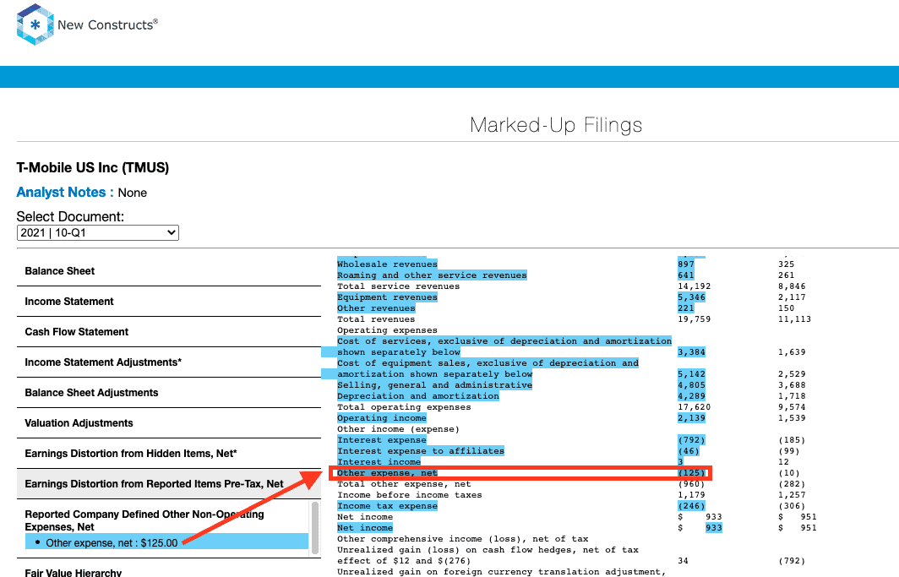Screen dimensions: 899x577
Task: Click the highlighted Income tax expense line
Action: coord(387,506)
